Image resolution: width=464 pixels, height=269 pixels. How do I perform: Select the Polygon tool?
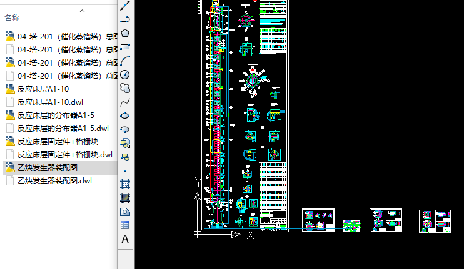point(125,33)
